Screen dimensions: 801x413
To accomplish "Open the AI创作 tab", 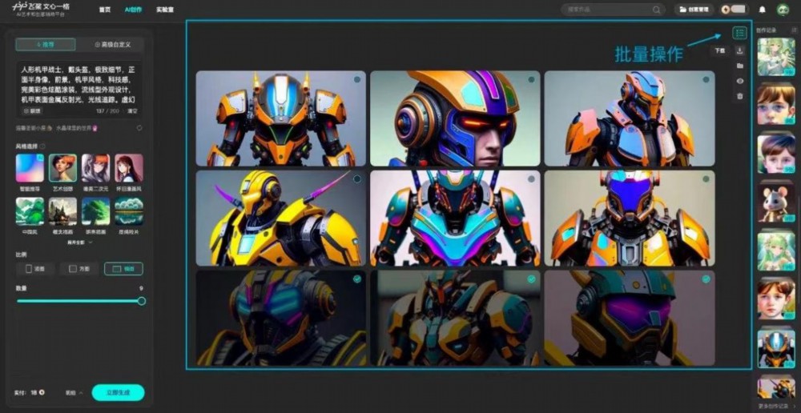I will (x=133, y=10).
